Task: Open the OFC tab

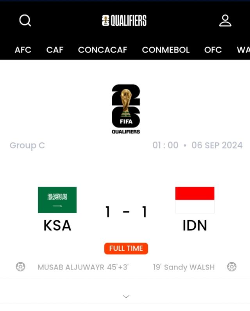Action: (x=213, y=50)
